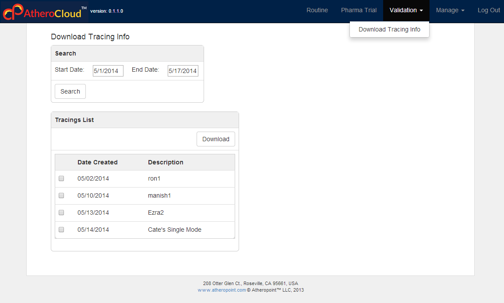Image resolution: width=504 pixels, height=303 pixels.
Task: Click the End Date input field
Action: pyautogui.click(x=183, y=71)
